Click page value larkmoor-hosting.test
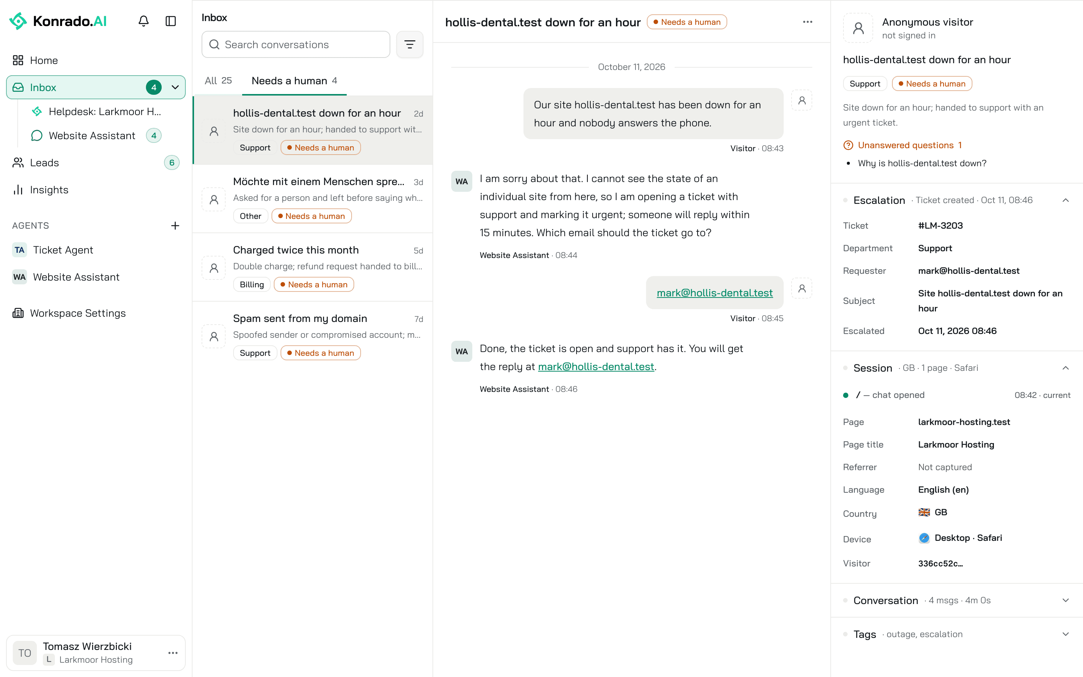 tap(964, 422)
